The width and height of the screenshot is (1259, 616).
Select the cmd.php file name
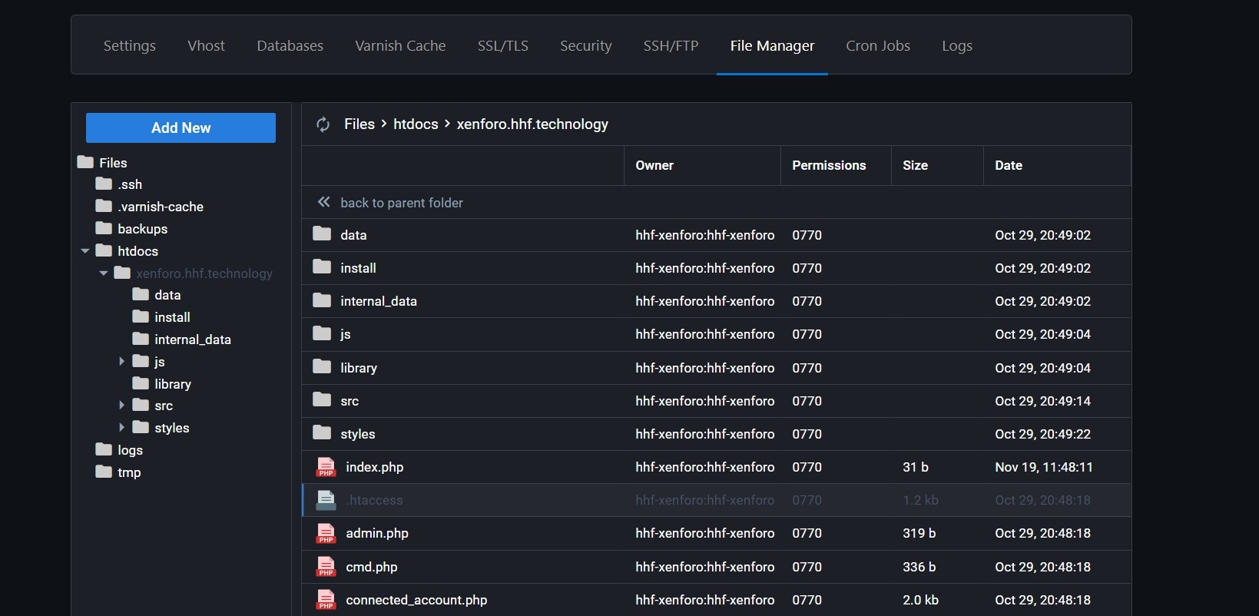tap(372, 567)
